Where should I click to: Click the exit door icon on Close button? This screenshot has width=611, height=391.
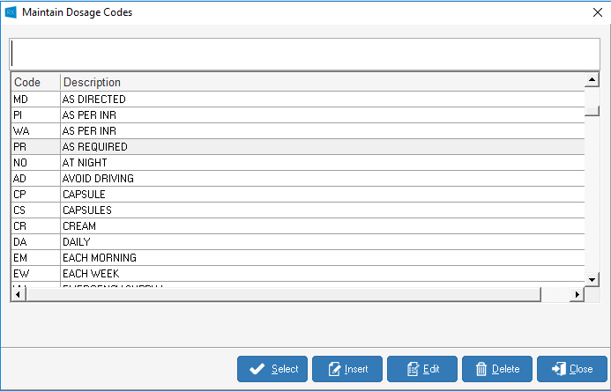(x=559, y=369)
